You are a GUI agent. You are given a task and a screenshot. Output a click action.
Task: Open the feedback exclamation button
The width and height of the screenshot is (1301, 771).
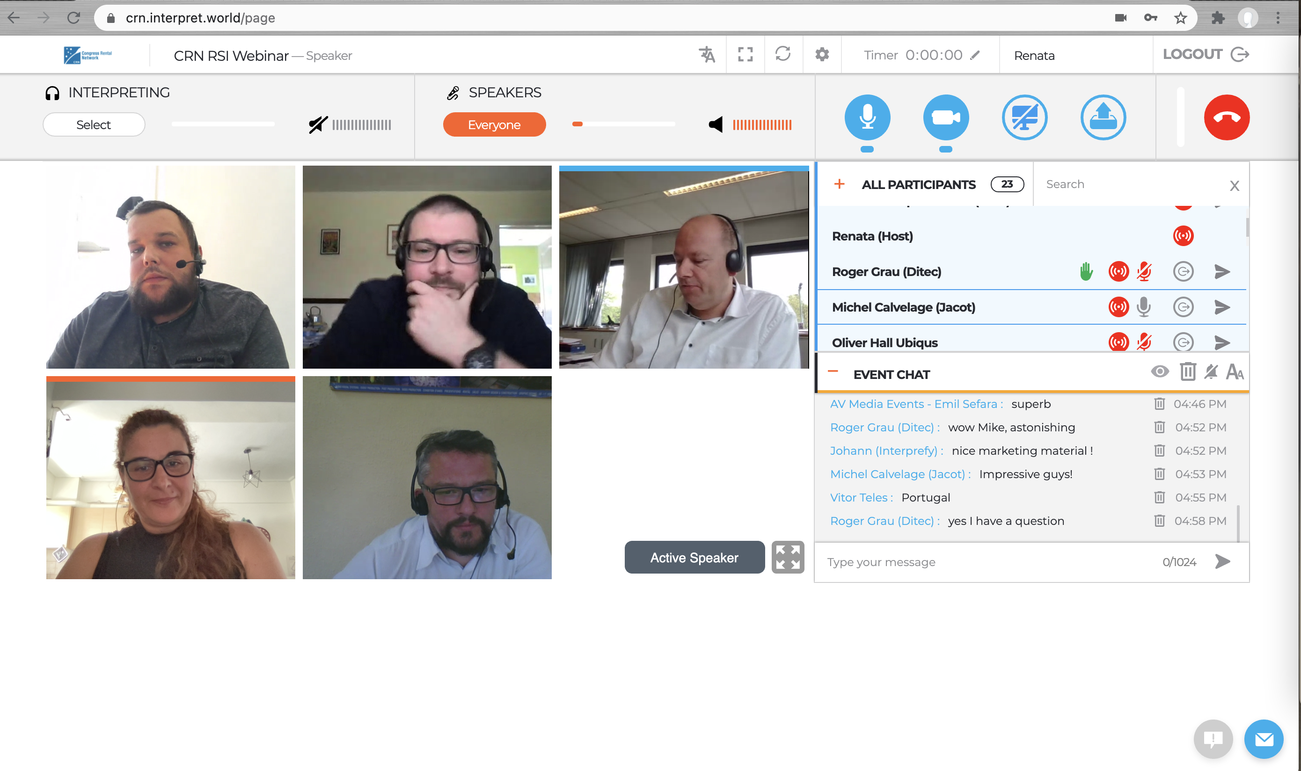[x=1213, y=739]
